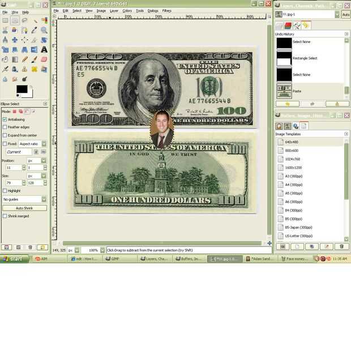Open the Undo History tab menu arrow

point(346,34)
